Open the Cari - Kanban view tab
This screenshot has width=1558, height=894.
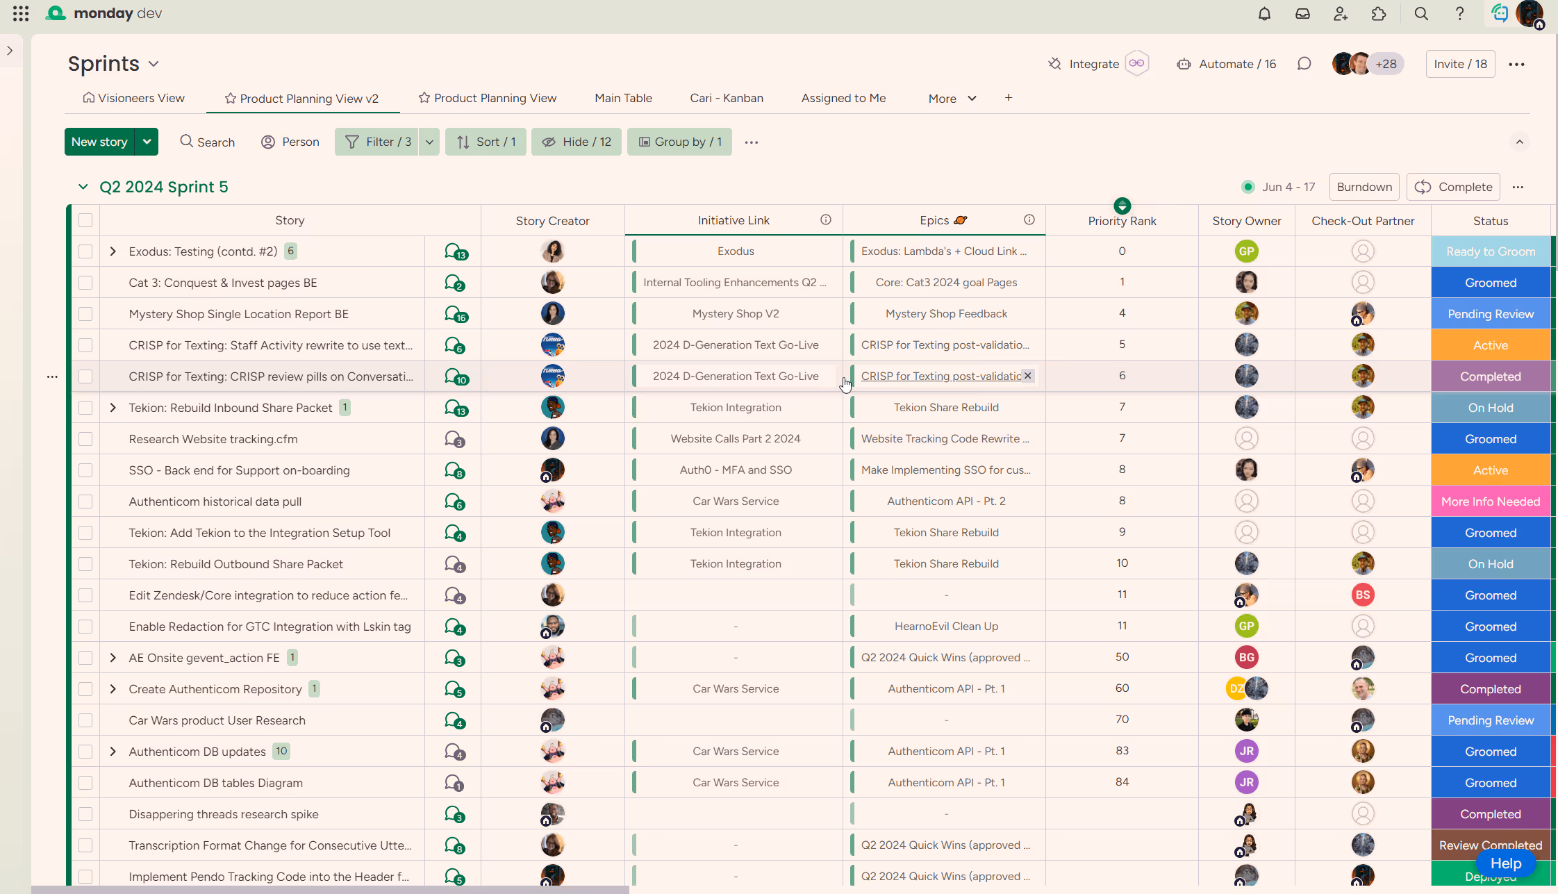[726, 98]
